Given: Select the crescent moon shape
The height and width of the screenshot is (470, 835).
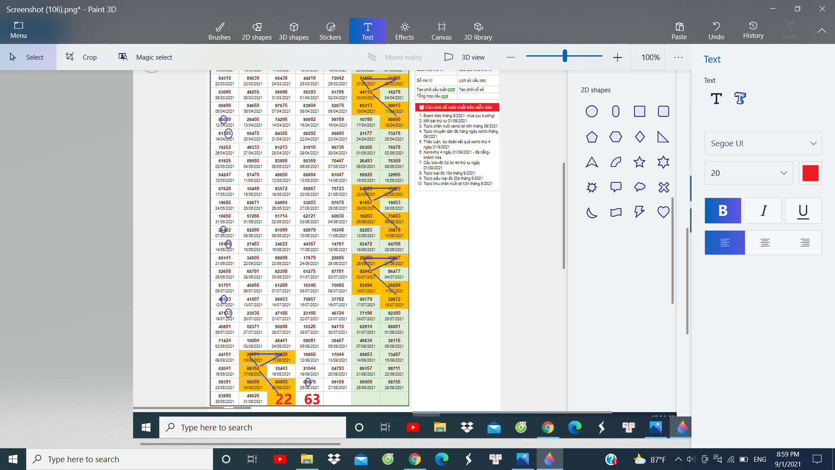Looking at the screenshot, I should [591, 212].
